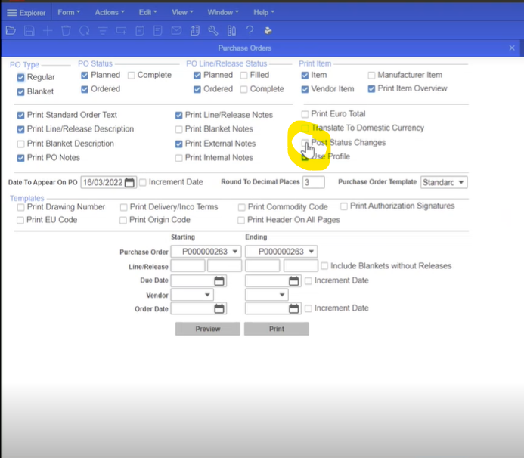Enable the Post Status Changes checkbox
Screen dimensions: 524x458
pyautogui.click(x=305, y=142)
